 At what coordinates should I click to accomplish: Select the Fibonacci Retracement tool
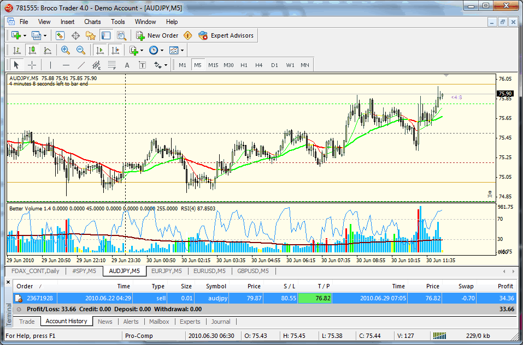coord(112,65)
